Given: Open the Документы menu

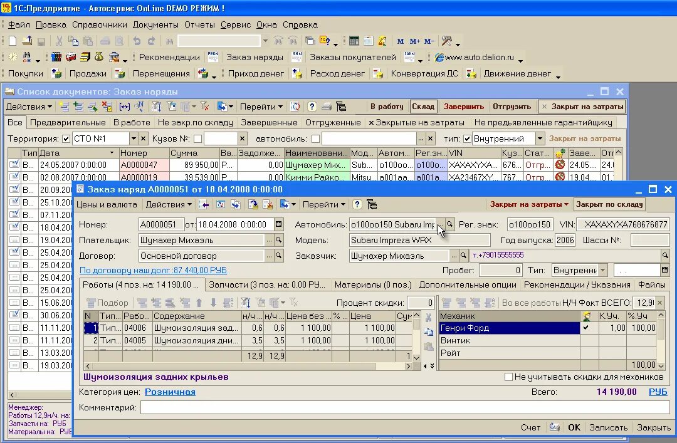Looking at the screenshot, I should (155, 24).
